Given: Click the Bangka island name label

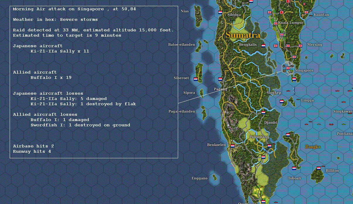Looking at the screenshot, I should pos(313,147).
